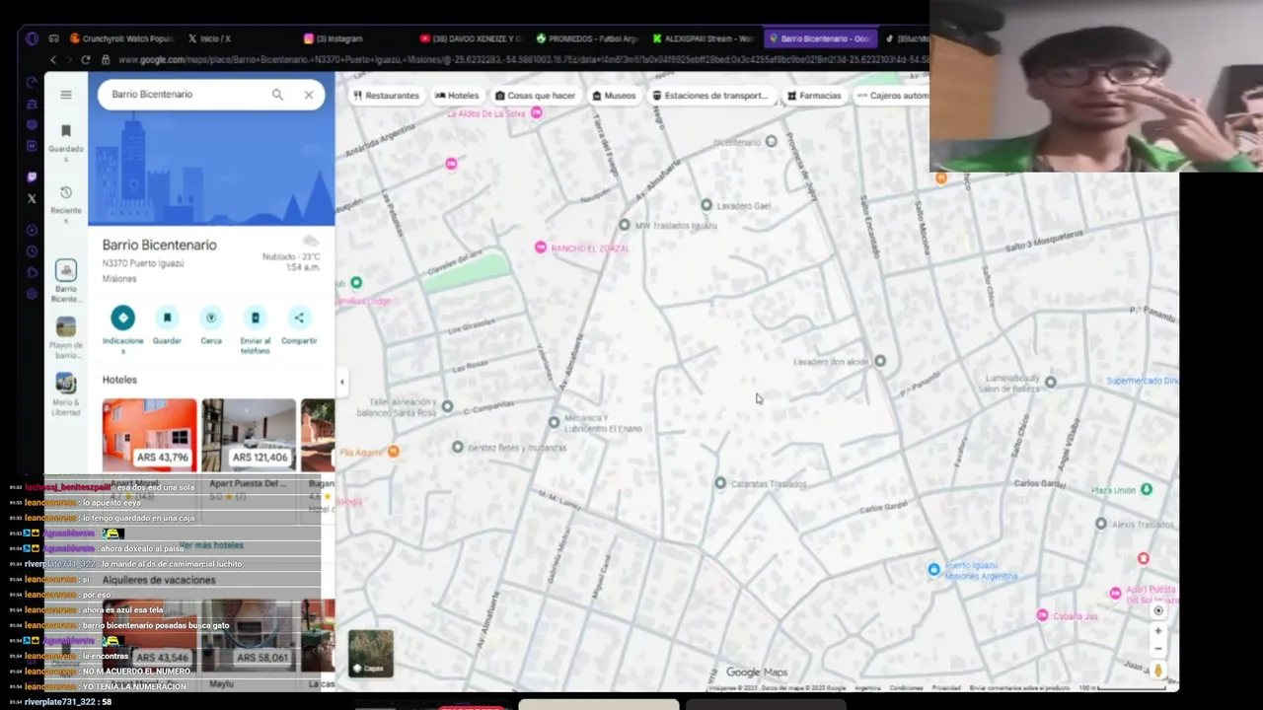Switch to the Crunchyroll browser tab
The width and height of the screenshot is (1263, 710).
(x=121, y=38)
